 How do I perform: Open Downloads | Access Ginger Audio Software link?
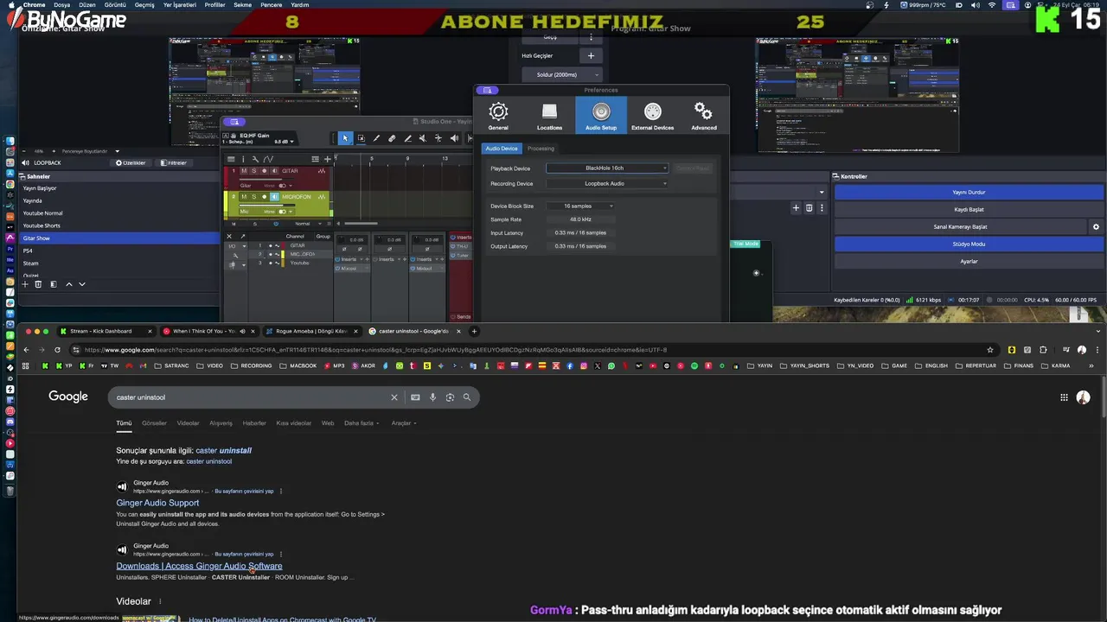(x=199, y=566)
